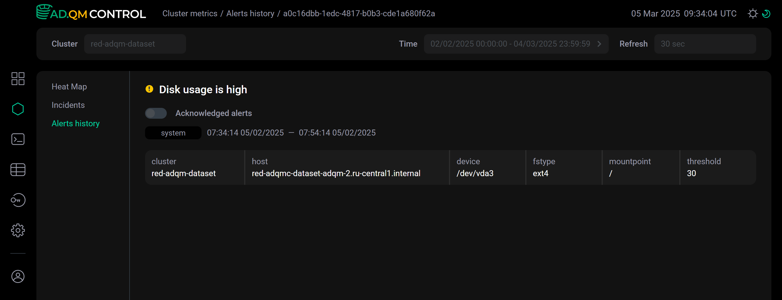Viewport: 782px width, 300px height.
Task: Open the 30 sec refresh interval dropdown
Action: [705, 44]
